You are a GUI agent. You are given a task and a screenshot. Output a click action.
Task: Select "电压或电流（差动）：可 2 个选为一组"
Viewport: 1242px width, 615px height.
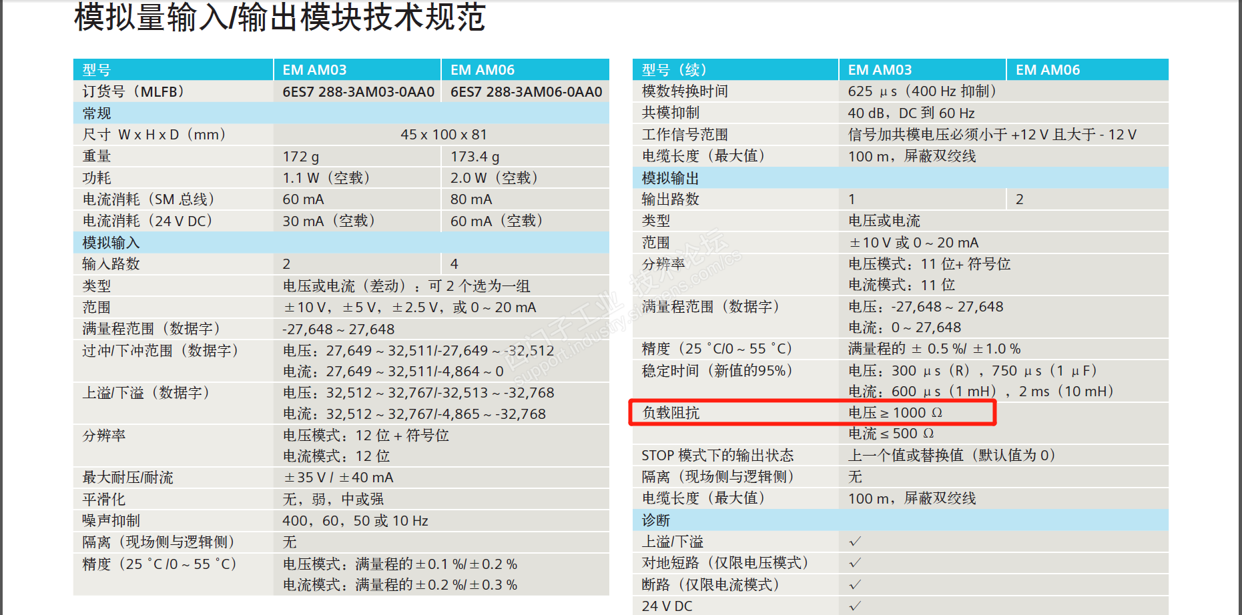406,286
